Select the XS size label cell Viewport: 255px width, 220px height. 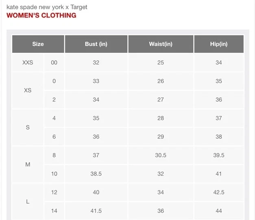point(28,90)
